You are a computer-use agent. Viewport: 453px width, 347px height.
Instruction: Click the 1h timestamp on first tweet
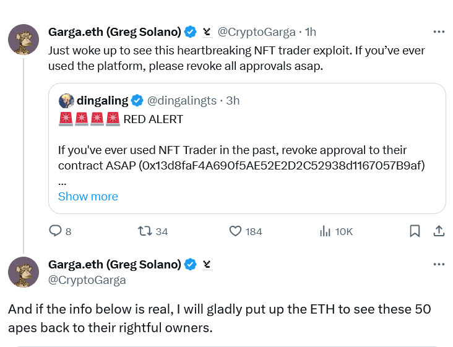coord(311,32)
